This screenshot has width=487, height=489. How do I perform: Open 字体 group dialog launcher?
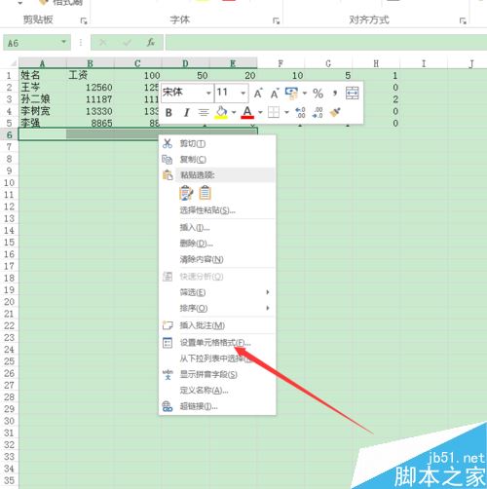[x=277, y=20]
